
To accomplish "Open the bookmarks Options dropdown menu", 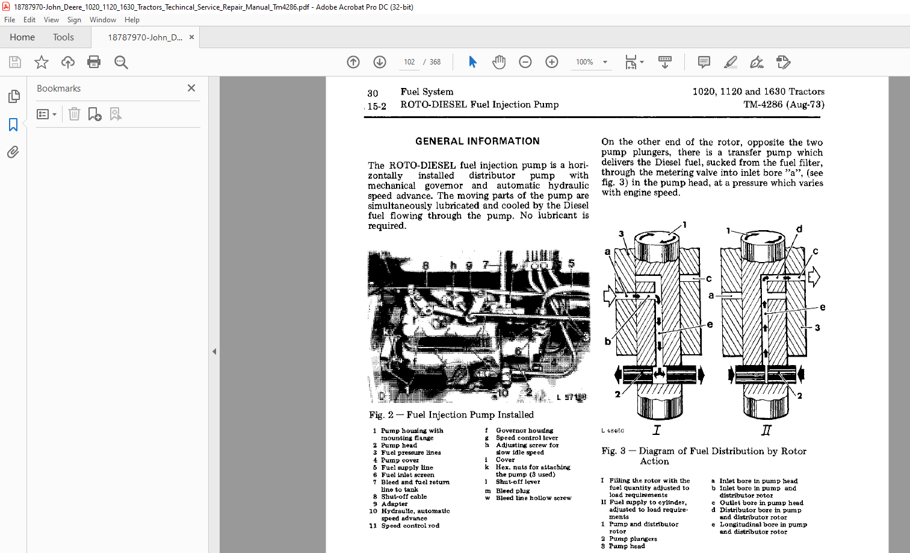I will coord(46,114).
